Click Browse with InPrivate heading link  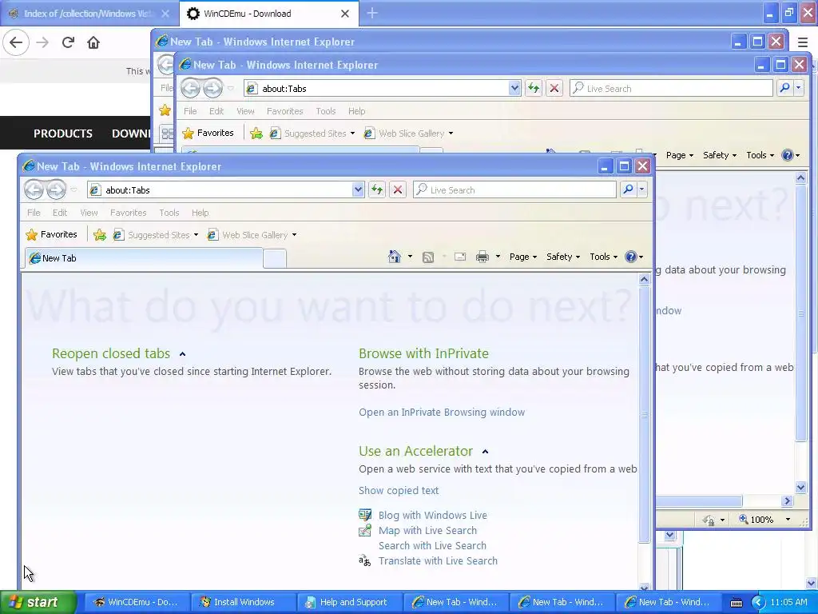(423, 353)
